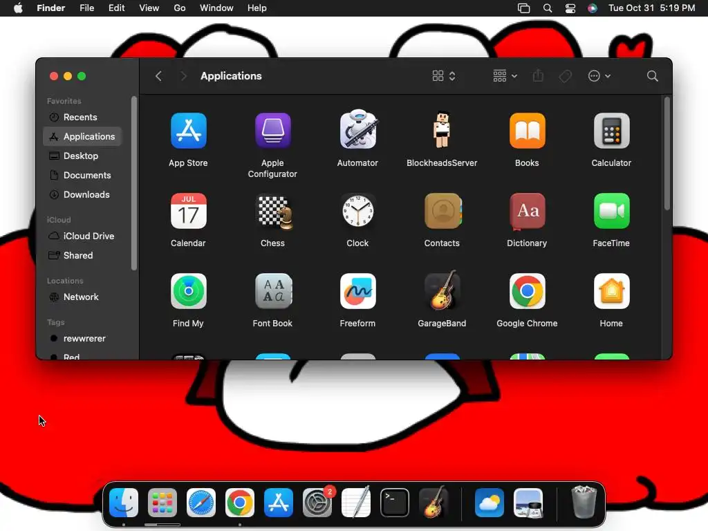Select Google Chrome in the Applications folder
The height and width of the screenshot is (531, 708).
pos(527,291)
